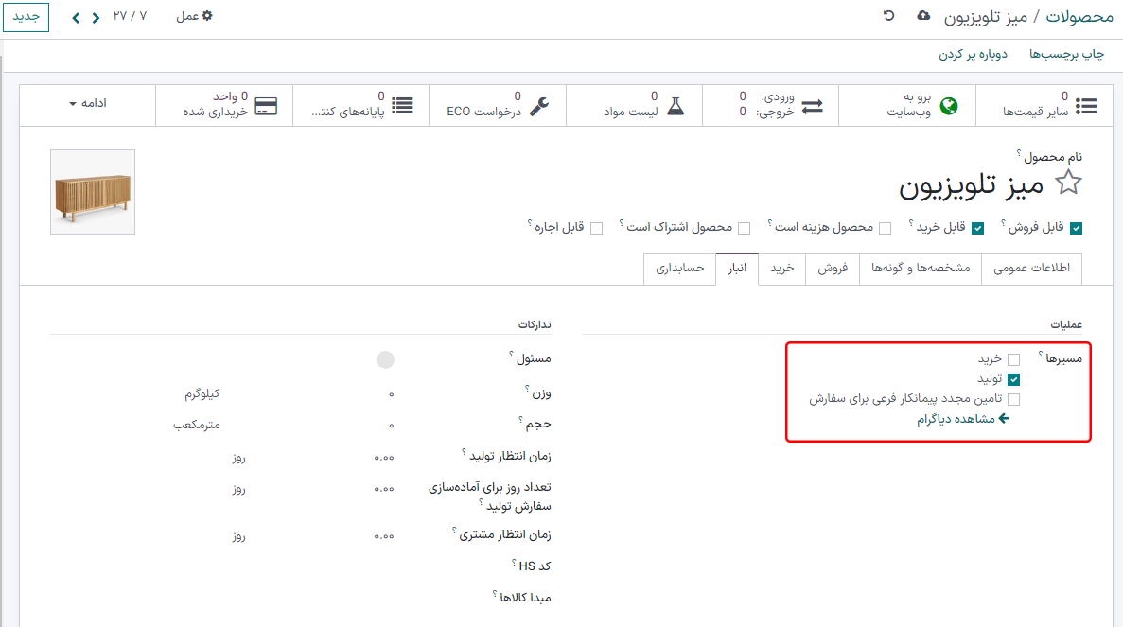Image resolution: width=1123 pixels, height=627 pixels.
Task: Click the product image thumbnail
Action: click(x=92, y=191)
